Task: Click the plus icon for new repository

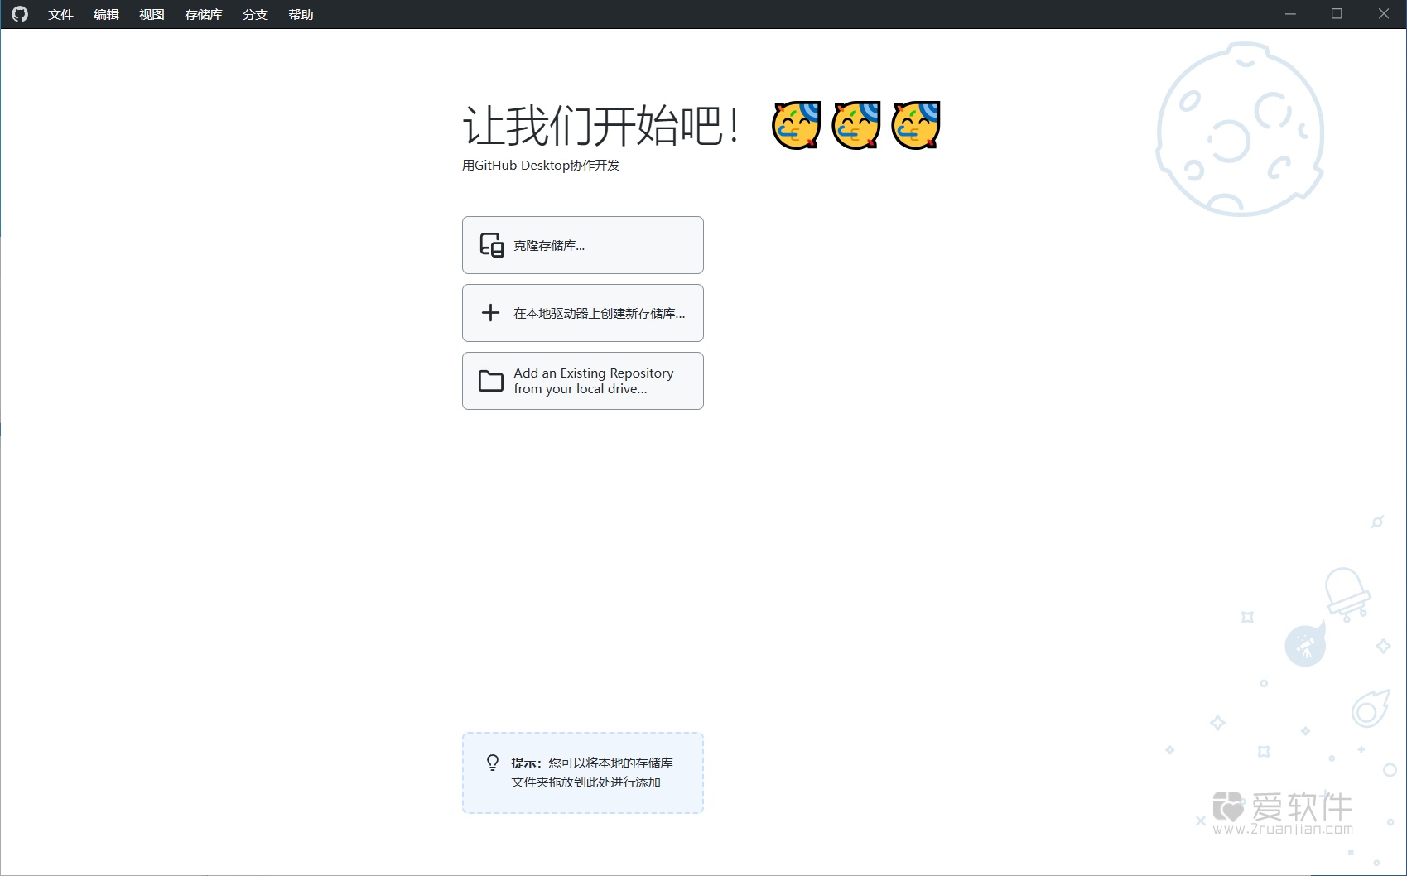Action: [x=490, y=313]
